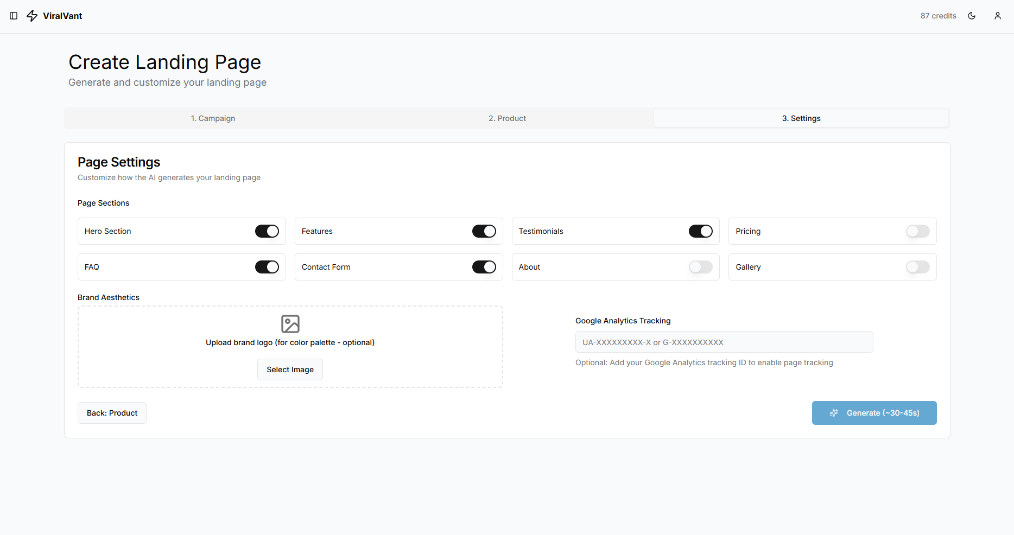Click the Page Settings heading

(x=119, y=162)
